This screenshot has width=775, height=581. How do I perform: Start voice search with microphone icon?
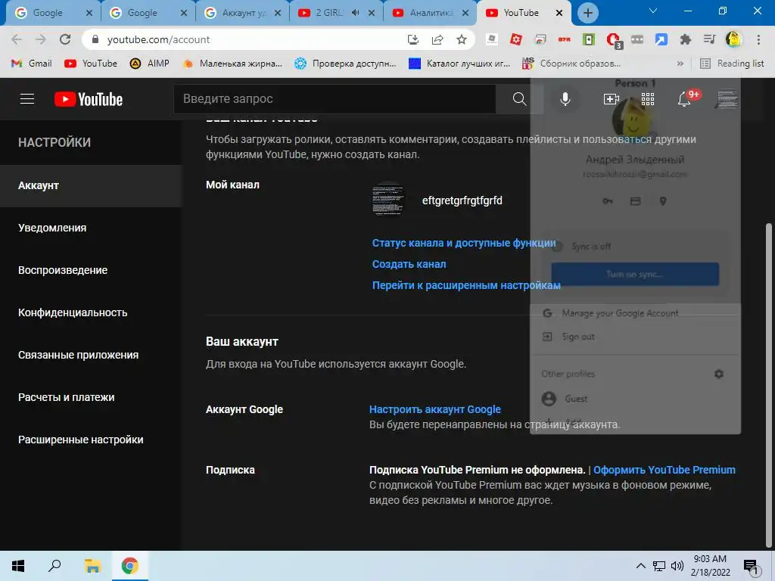(x=565, y=99)
